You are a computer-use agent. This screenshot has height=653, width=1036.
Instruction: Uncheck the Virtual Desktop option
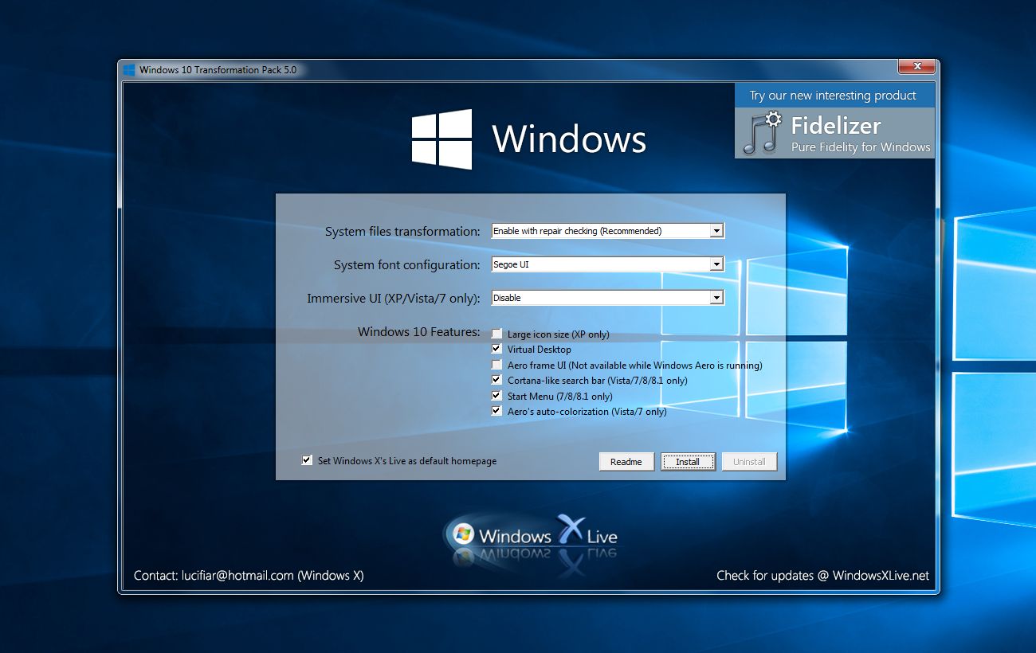pyautogui.click(x=497, y=350)
